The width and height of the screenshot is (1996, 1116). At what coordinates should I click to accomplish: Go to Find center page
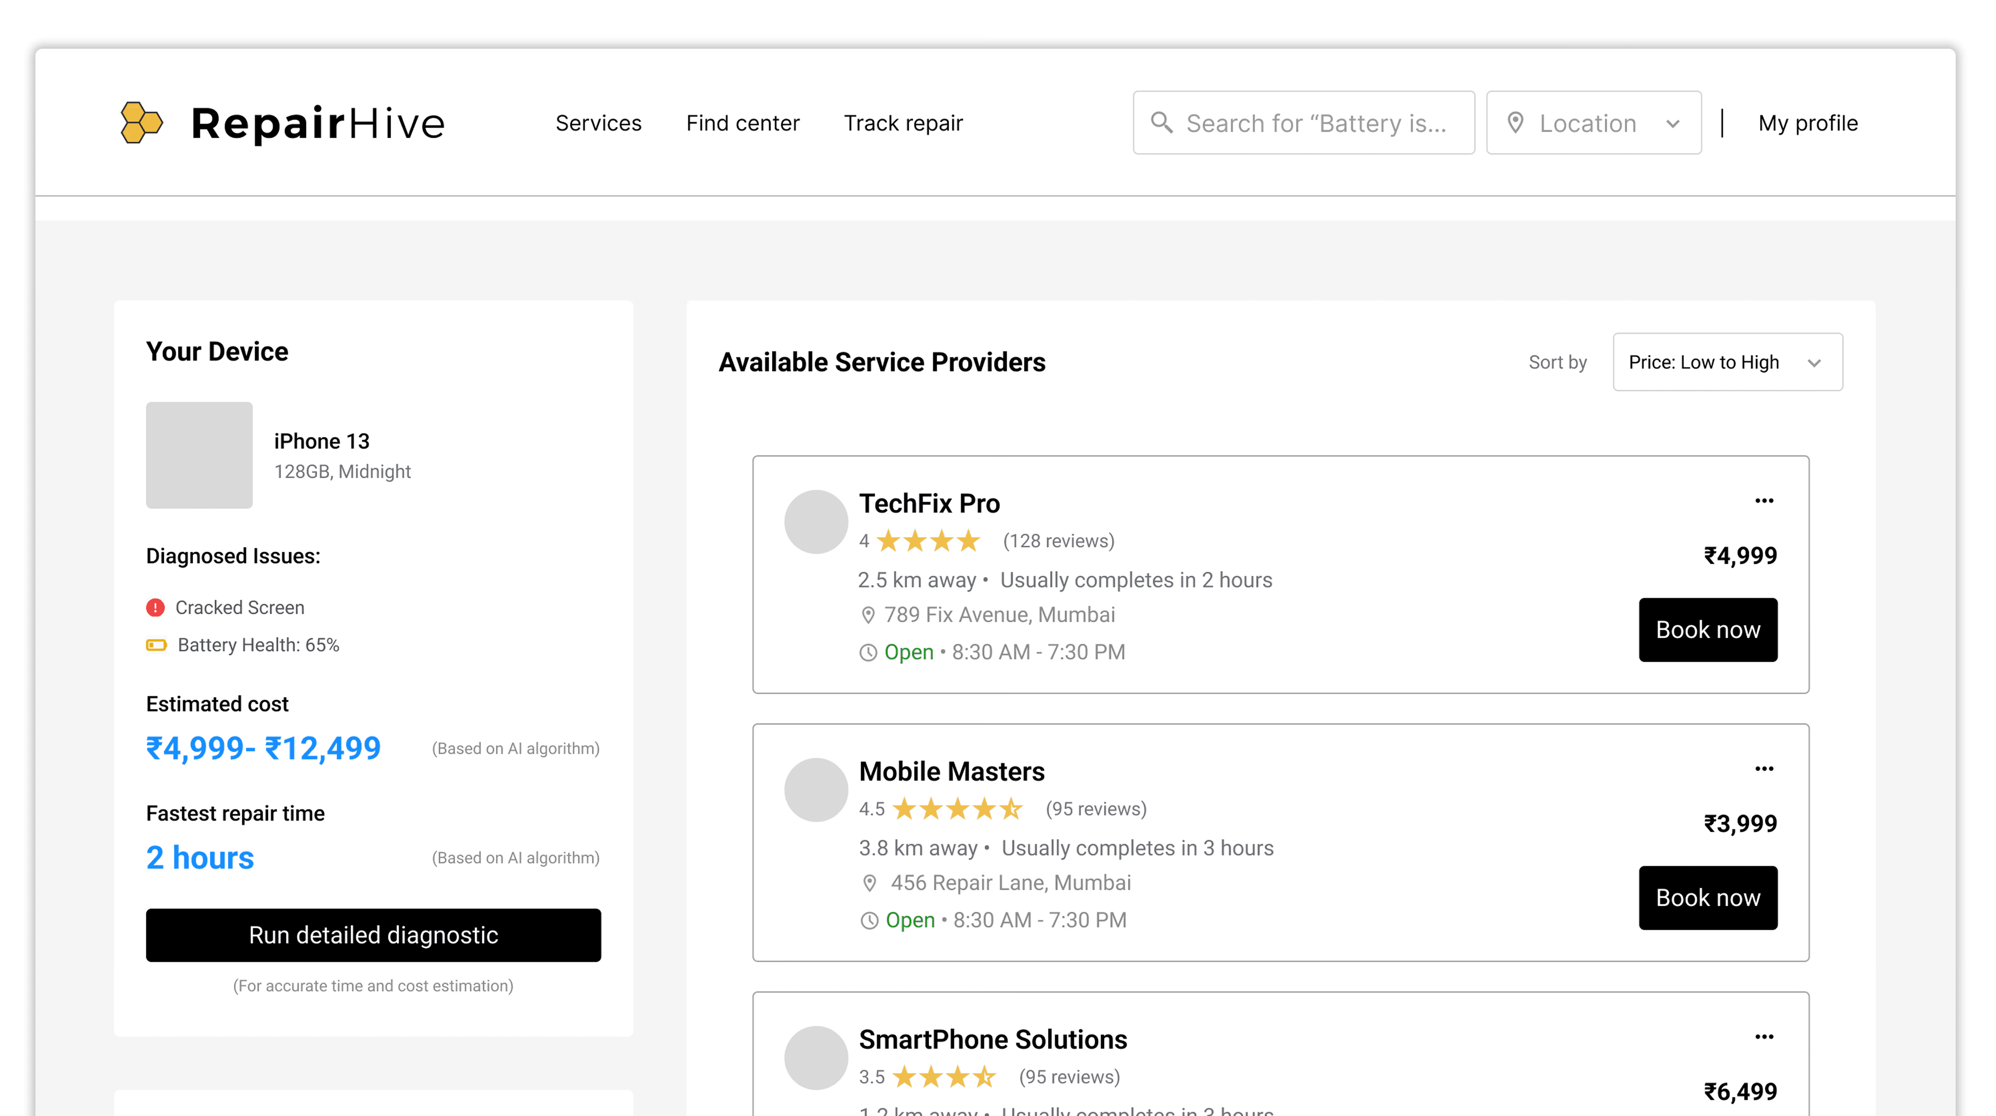coord(742,122)
